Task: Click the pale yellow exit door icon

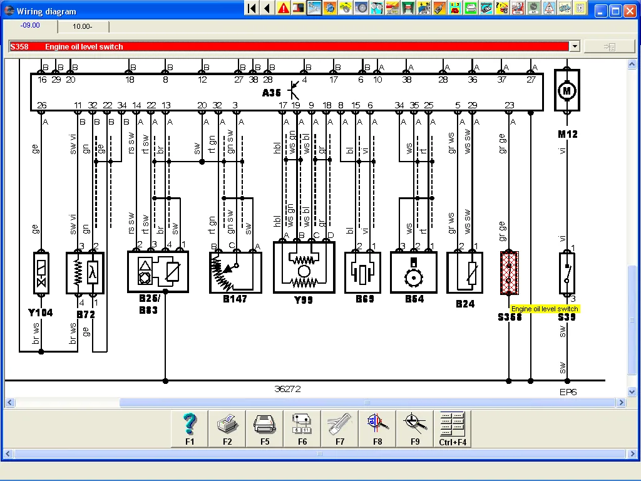Action: [580, 8]
